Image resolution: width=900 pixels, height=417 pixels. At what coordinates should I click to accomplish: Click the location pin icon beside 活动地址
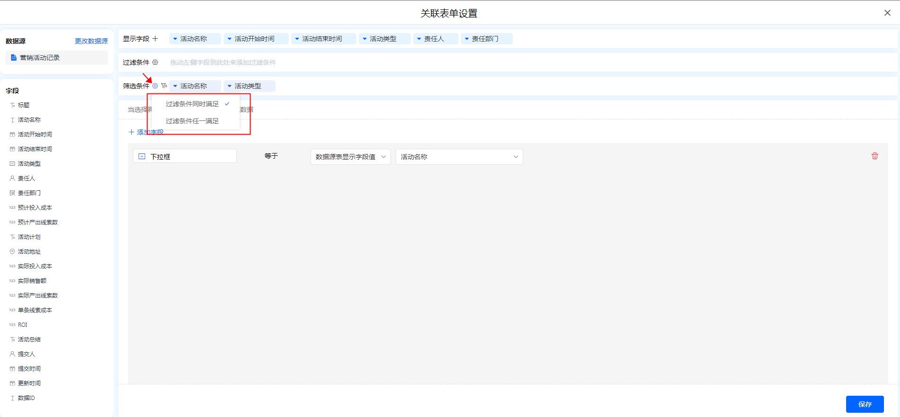12,252
